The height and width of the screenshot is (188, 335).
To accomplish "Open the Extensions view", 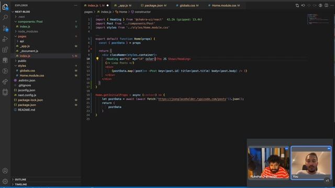I will 5,50.
